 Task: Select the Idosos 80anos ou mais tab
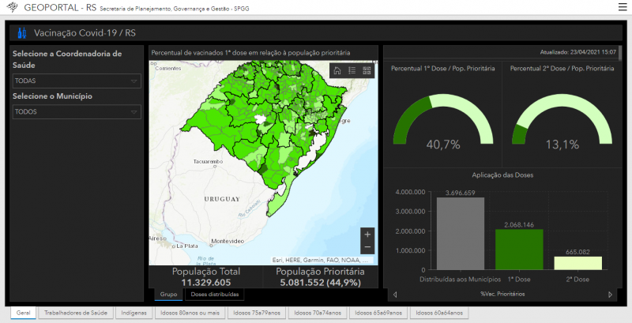coord(190,313)
